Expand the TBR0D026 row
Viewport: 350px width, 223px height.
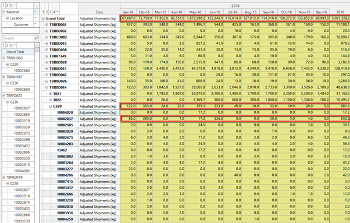point(47,81)
